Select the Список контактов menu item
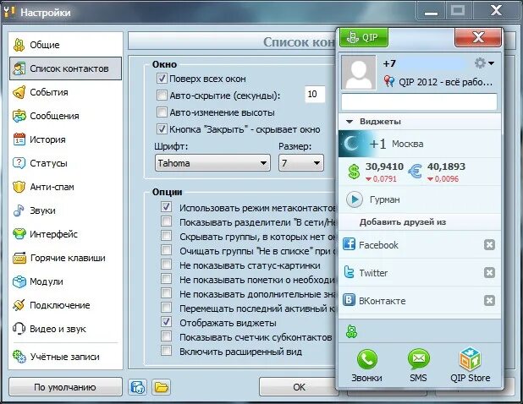Viewport: 523px width, 404px height. click(x=66, y=68)
